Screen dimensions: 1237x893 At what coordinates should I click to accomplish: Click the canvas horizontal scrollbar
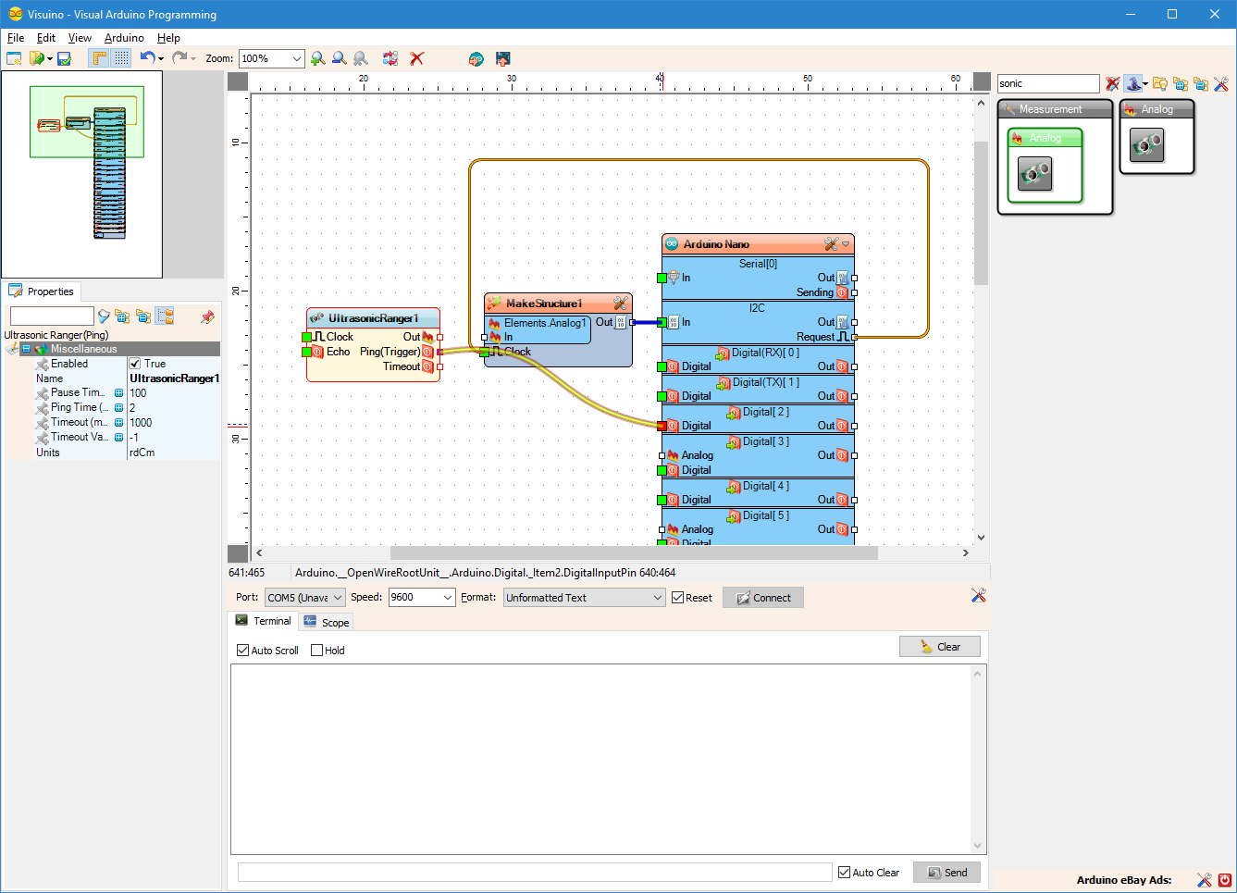634,552
